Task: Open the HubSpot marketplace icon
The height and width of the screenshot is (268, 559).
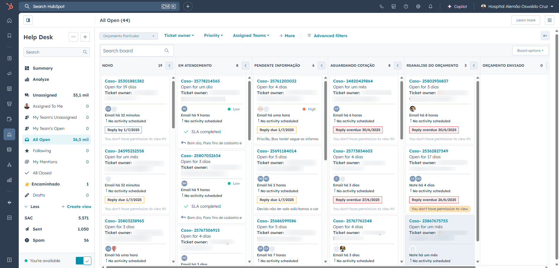Action: coord(394,6)
